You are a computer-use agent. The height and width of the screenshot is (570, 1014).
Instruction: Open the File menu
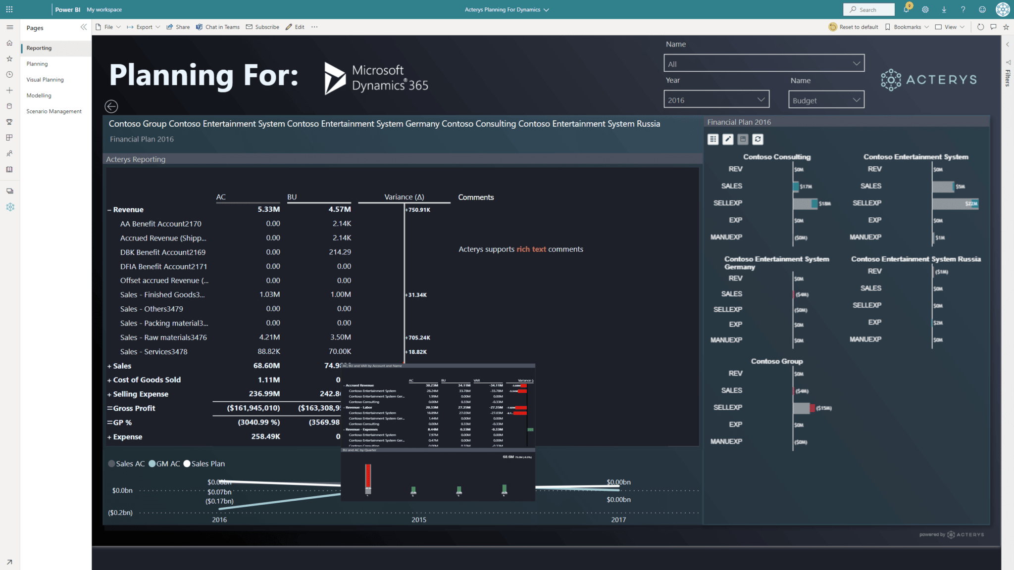[108, 27]
